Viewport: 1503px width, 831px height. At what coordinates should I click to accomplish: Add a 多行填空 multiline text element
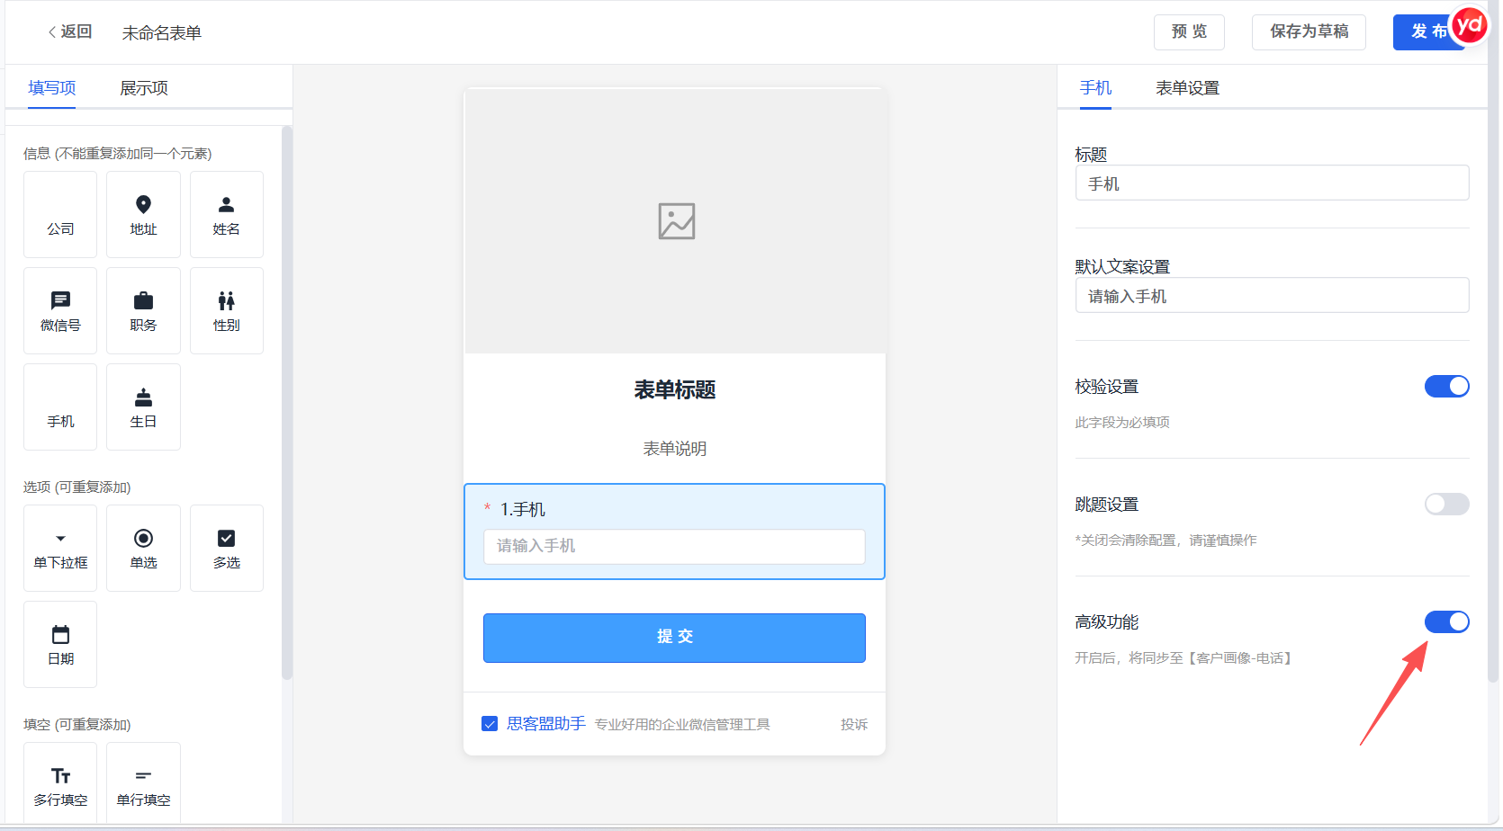[x=60, y=784]
